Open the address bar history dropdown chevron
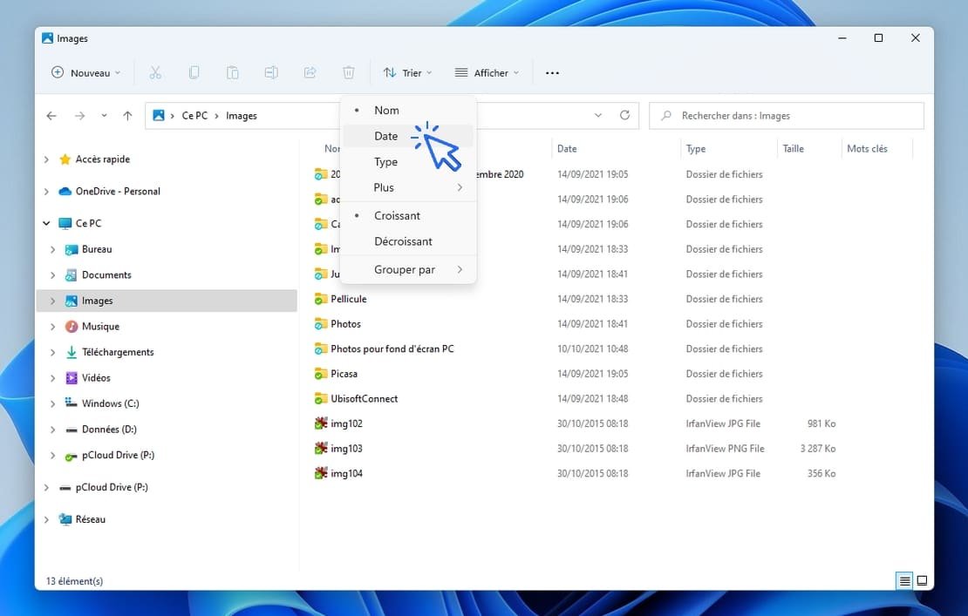 [x=597, y=115]
